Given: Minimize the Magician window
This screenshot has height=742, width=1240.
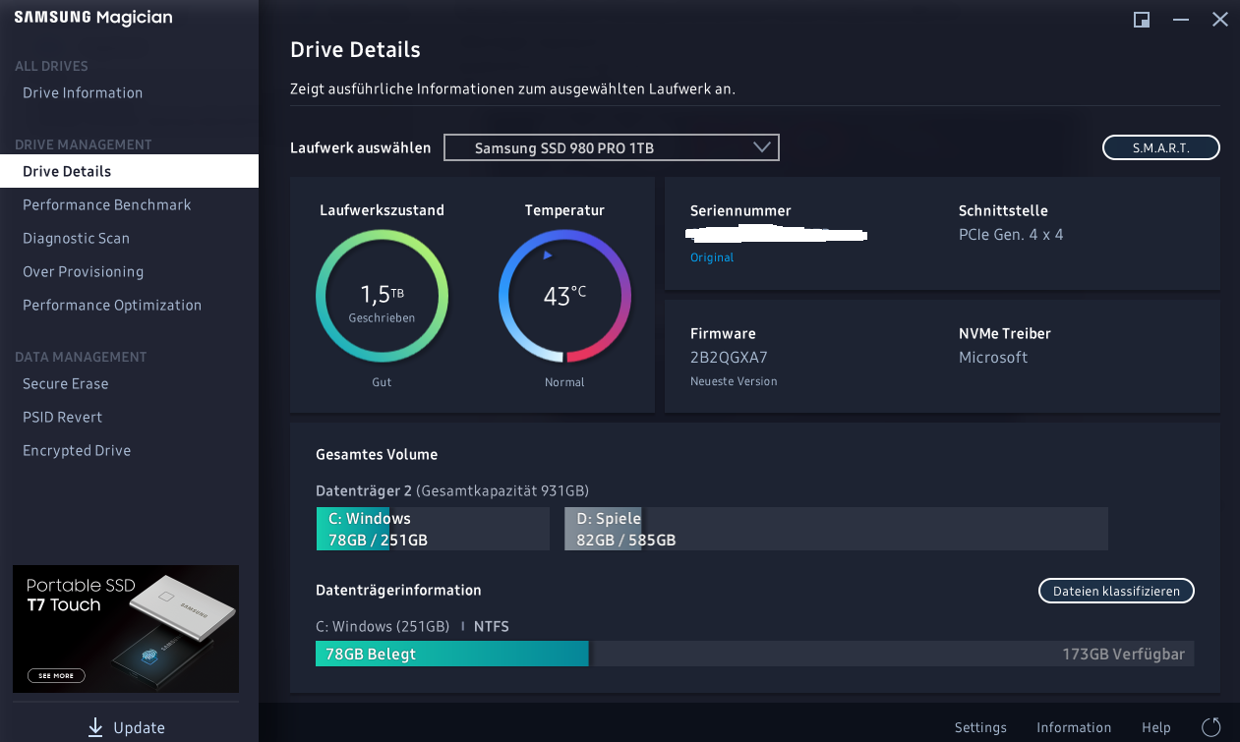Looking at the screenshot, I should (x=1181, y=20).
